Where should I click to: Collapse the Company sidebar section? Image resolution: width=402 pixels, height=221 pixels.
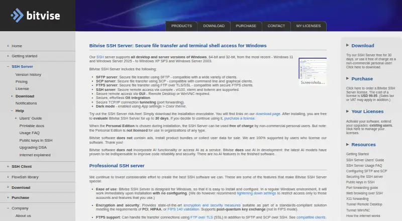click(8, 208)
